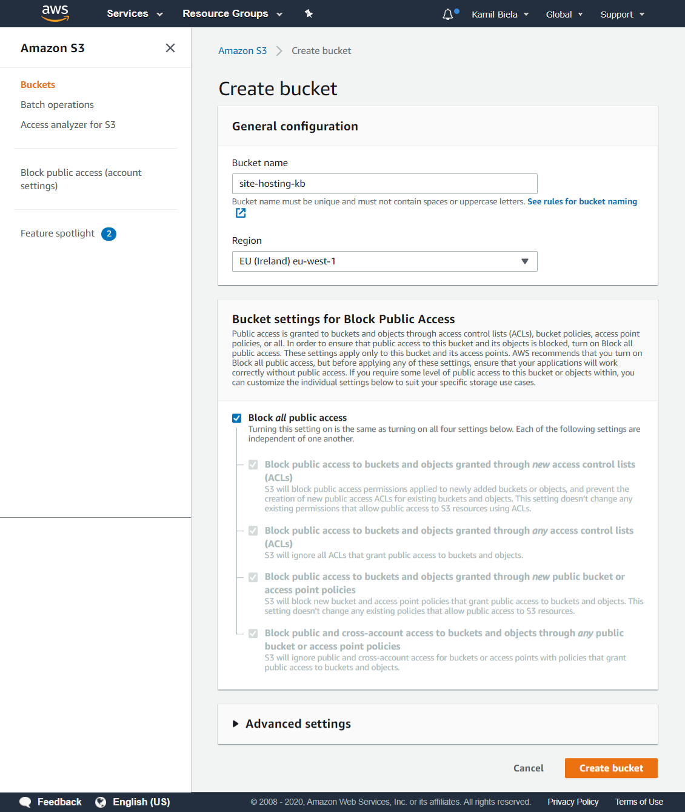Screen dimensions: 685x812
Task: Toggle cross-account access policies checkbox
Action: [253, 634]
